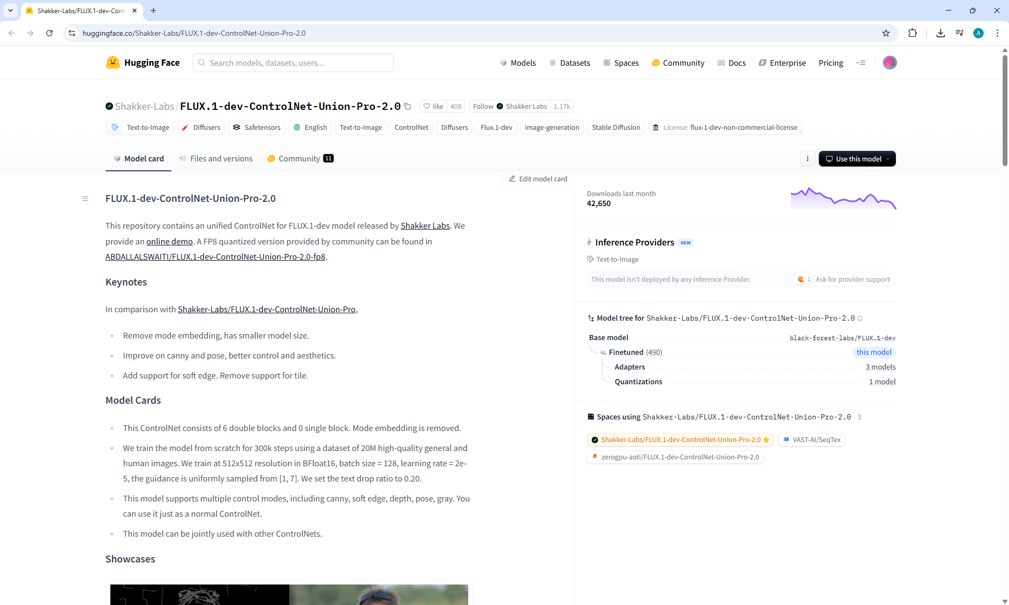Open the online demo link

point(169,241)
